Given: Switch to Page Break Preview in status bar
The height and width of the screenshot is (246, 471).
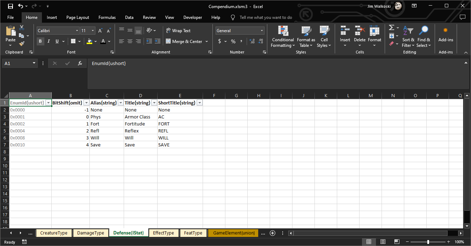Looking at the screenshot, I should pos(397,242).
